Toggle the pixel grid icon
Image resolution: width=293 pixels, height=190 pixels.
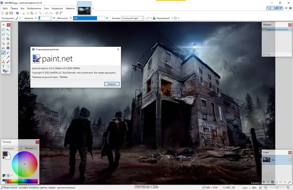pyautogui.click(x=57, y=13)
